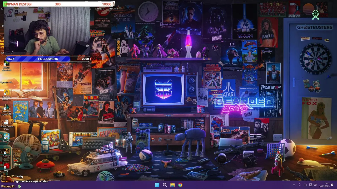Open the network status tray icon
This screenshot has height=189, width=337.
pyautogui.click(x=311, y=185)
